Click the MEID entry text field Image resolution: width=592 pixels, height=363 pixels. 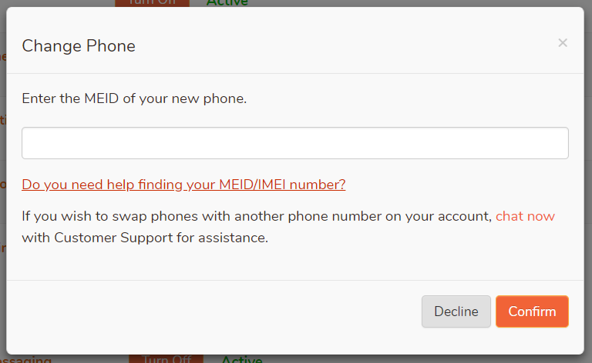295,143
